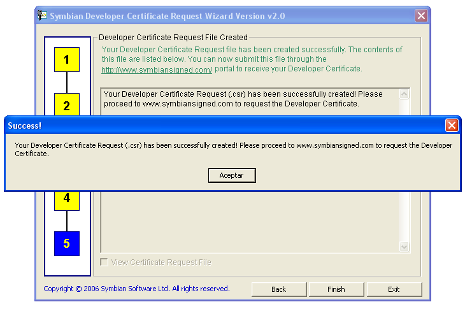The width and height of the screenshot is (472, 316).
Task: Click the wizard title bar app icon
Action: coord(42,15)
